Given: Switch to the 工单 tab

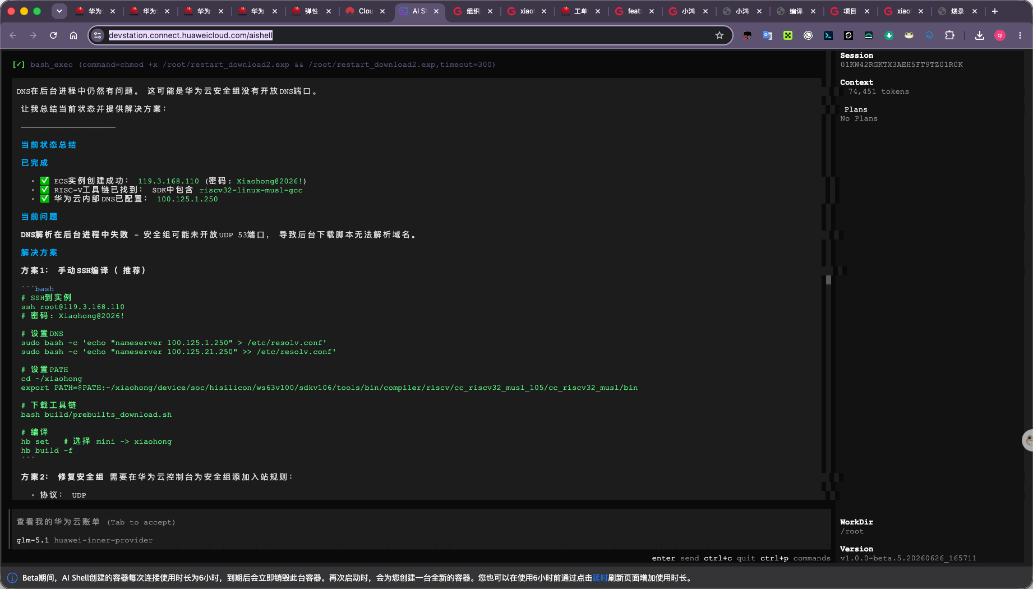Looking at the screenshot, I should point(580,11).
